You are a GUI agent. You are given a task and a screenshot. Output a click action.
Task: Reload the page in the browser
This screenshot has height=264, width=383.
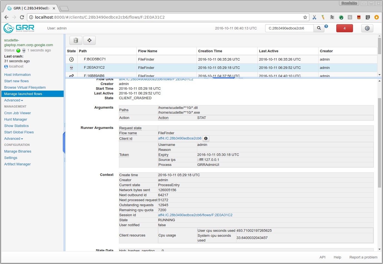tap(22, 17)
